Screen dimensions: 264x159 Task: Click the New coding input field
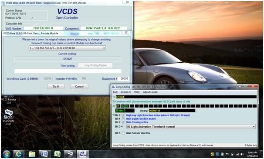[68, 71]
